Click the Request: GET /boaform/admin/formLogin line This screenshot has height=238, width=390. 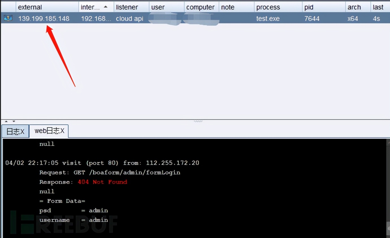pos(110,173)
